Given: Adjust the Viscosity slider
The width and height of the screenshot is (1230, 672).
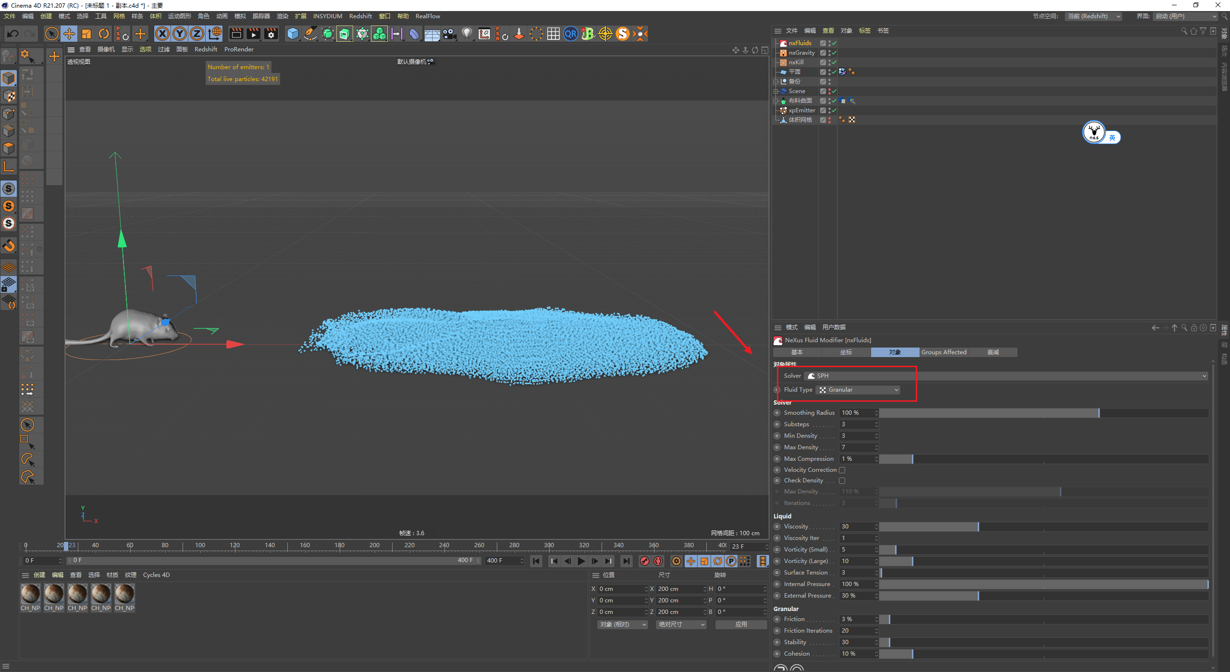Looking at the screenshot, I should click(x=978, y=527).
